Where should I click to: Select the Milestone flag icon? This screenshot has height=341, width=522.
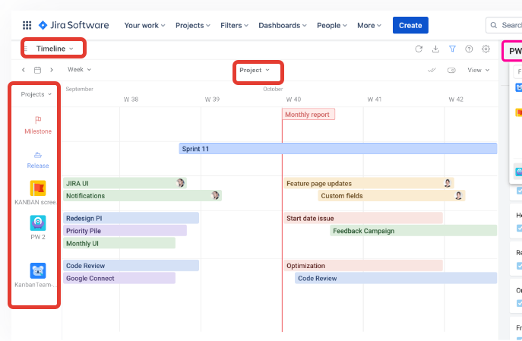coord(38,120)
